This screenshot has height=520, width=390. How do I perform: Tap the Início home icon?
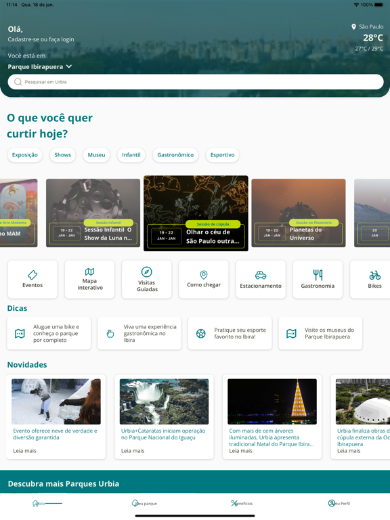tap(35, 503)
